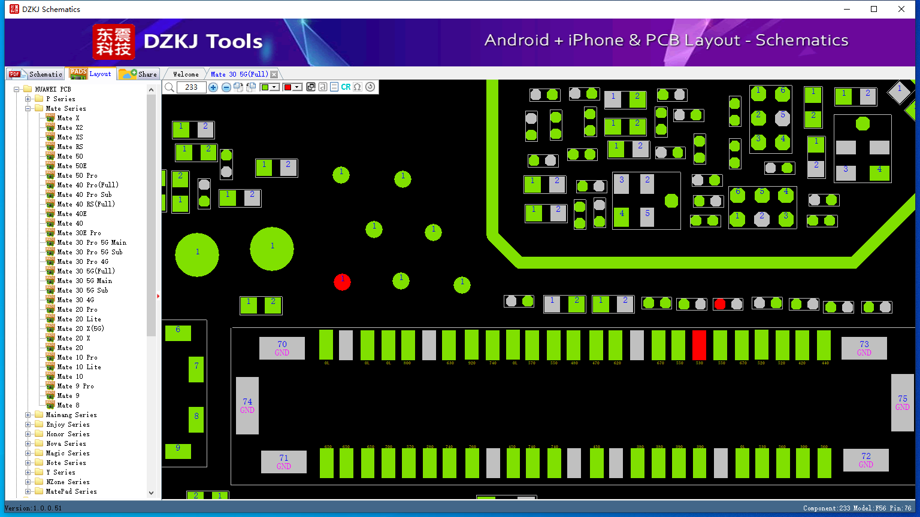Image resolution: width=920 pixels, height=517 pixels.
Task: Select the NZone Series folder label
Action: pyautogui.click(x=68, y=482)
